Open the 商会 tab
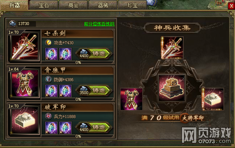 pyautogui.click(x=73, y=5)
